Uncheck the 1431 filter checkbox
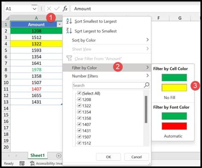The height and width of the screenshot is (168, 202). 79,130
